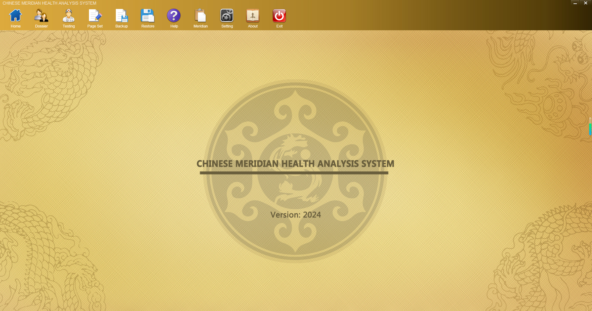
Task: Minimize the application window
Action: click(575, 3)
